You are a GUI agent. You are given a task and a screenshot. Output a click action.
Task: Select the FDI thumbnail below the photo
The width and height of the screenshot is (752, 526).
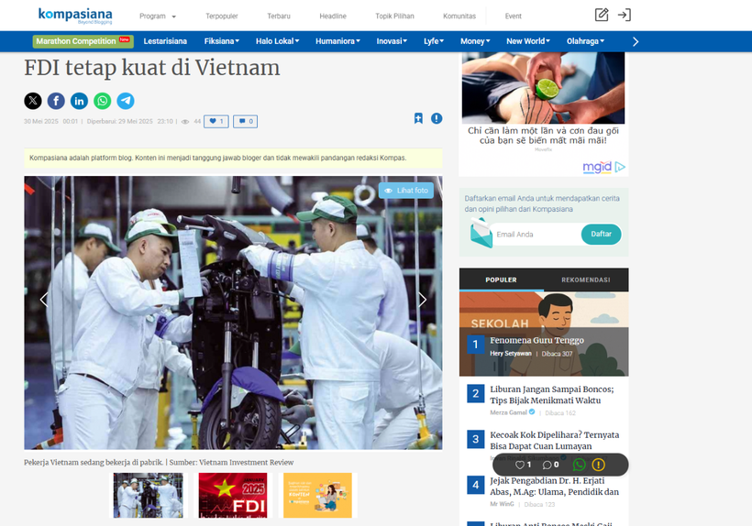pos(233,495)
